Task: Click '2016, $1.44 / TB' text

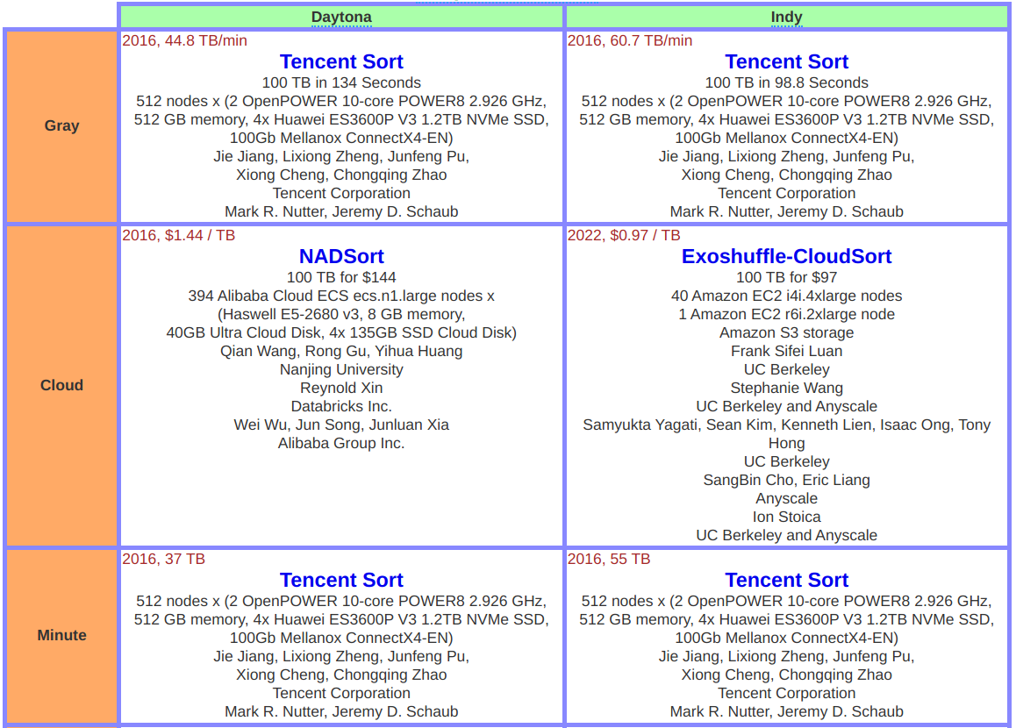Action: click(179, 235)
